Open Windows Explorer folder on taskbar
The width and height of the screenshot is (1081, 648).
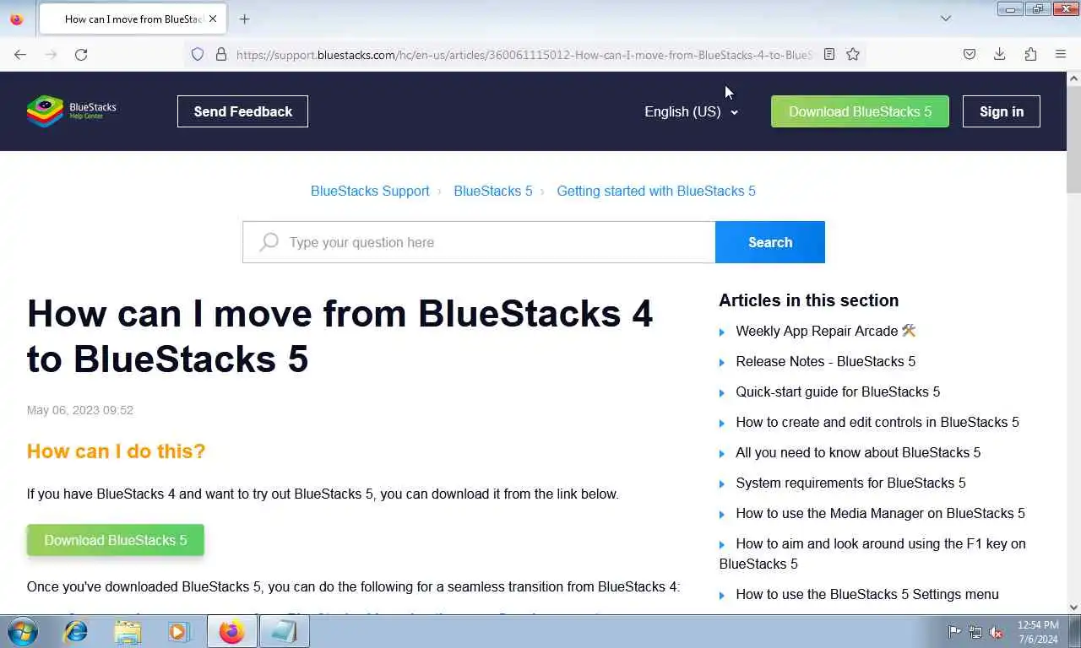coord(128,631)
